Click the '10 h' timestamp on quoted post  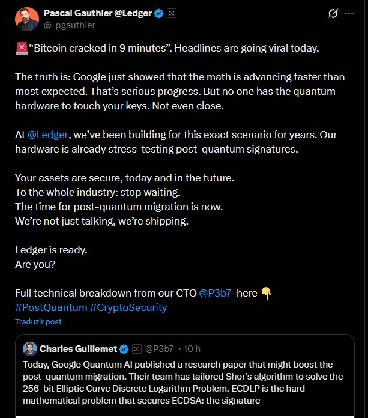[192, 349]
